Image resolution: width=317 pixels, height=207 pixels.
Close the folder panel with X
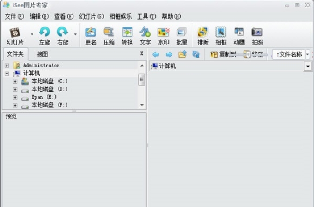141,53
